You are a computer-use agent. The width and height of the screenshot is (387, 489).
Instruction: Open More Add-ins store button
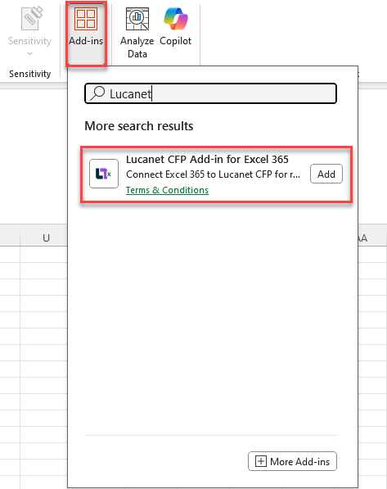click(292, 461)
